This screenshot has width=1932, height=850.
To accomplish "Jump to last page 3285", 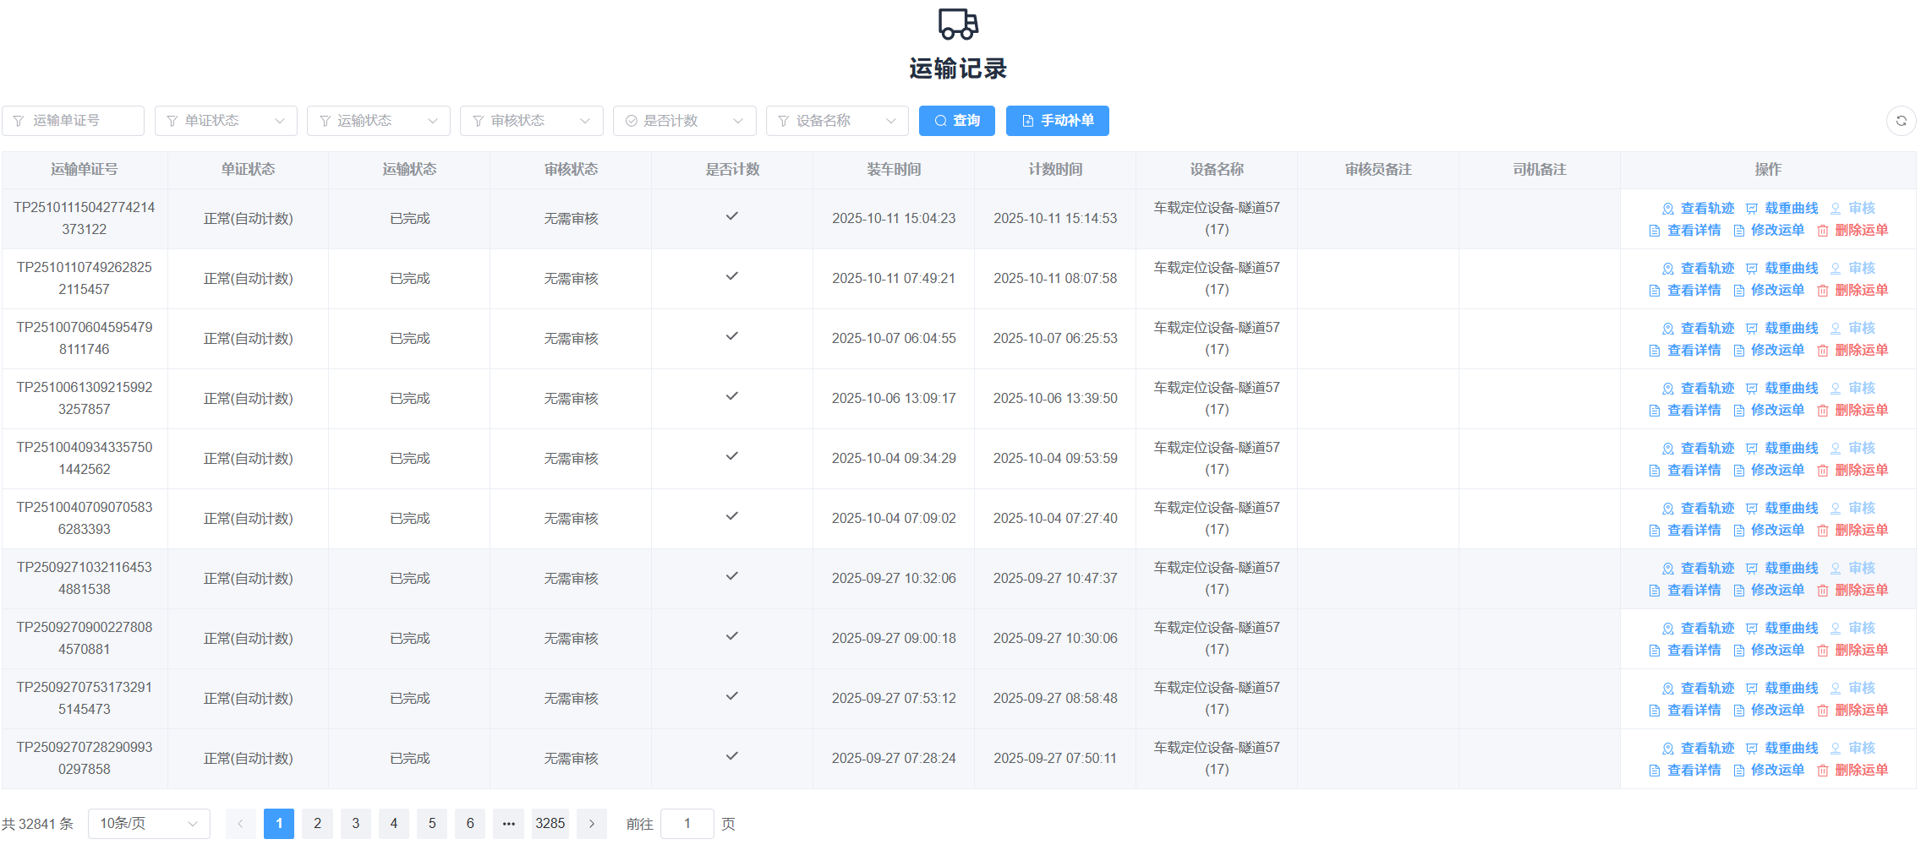I will [x=550, y=824].
